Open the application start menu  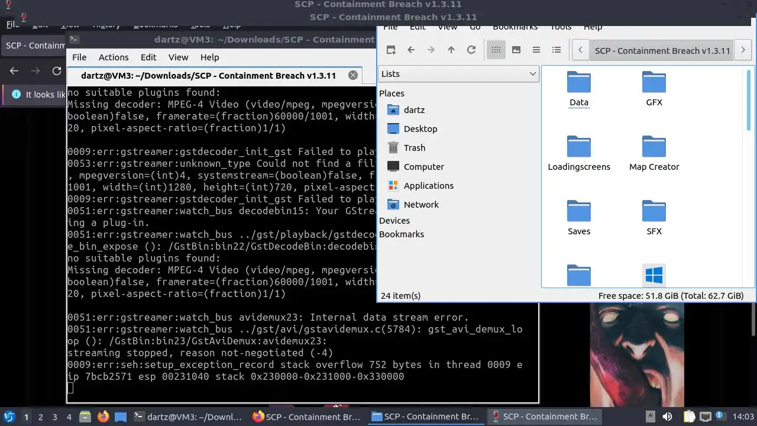tap(9, 417)
